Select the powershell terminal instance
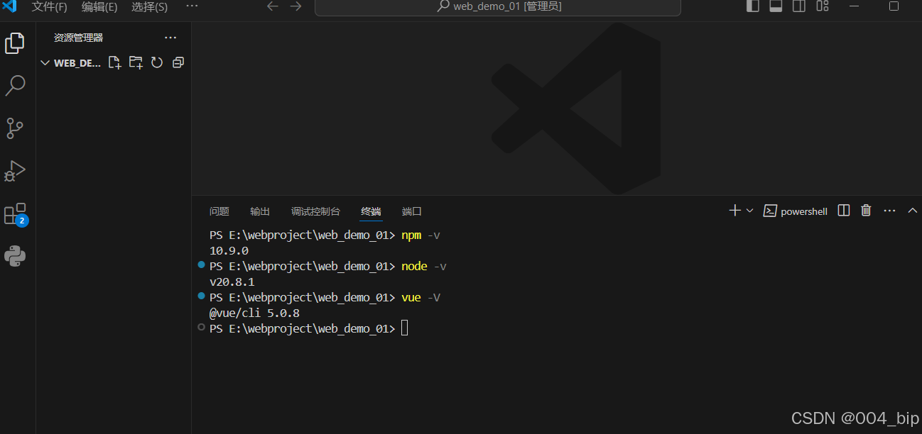This screenshot has width=922, height=434. (796, 211)
